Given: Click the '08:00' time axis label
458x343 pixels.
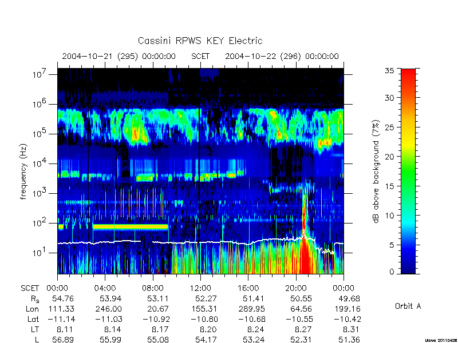Looking at the screenshot, I should [152, 288].
